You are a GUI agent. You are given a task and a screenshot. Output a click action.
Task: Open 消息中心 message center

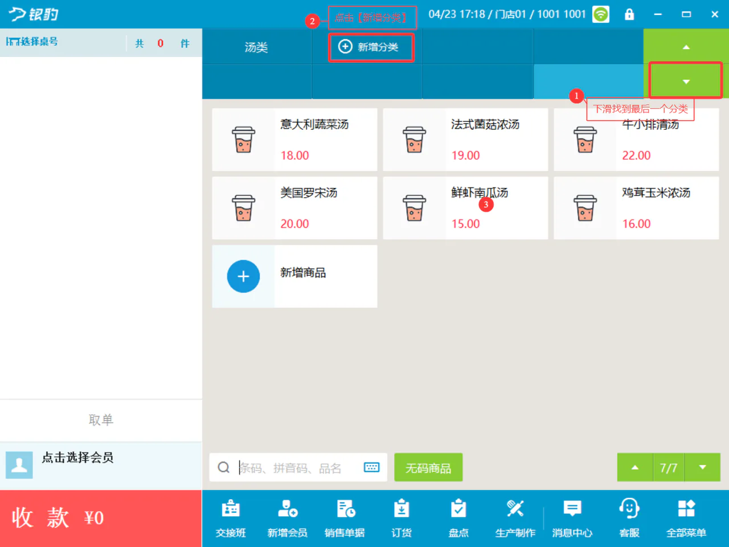tap(572, 519)
